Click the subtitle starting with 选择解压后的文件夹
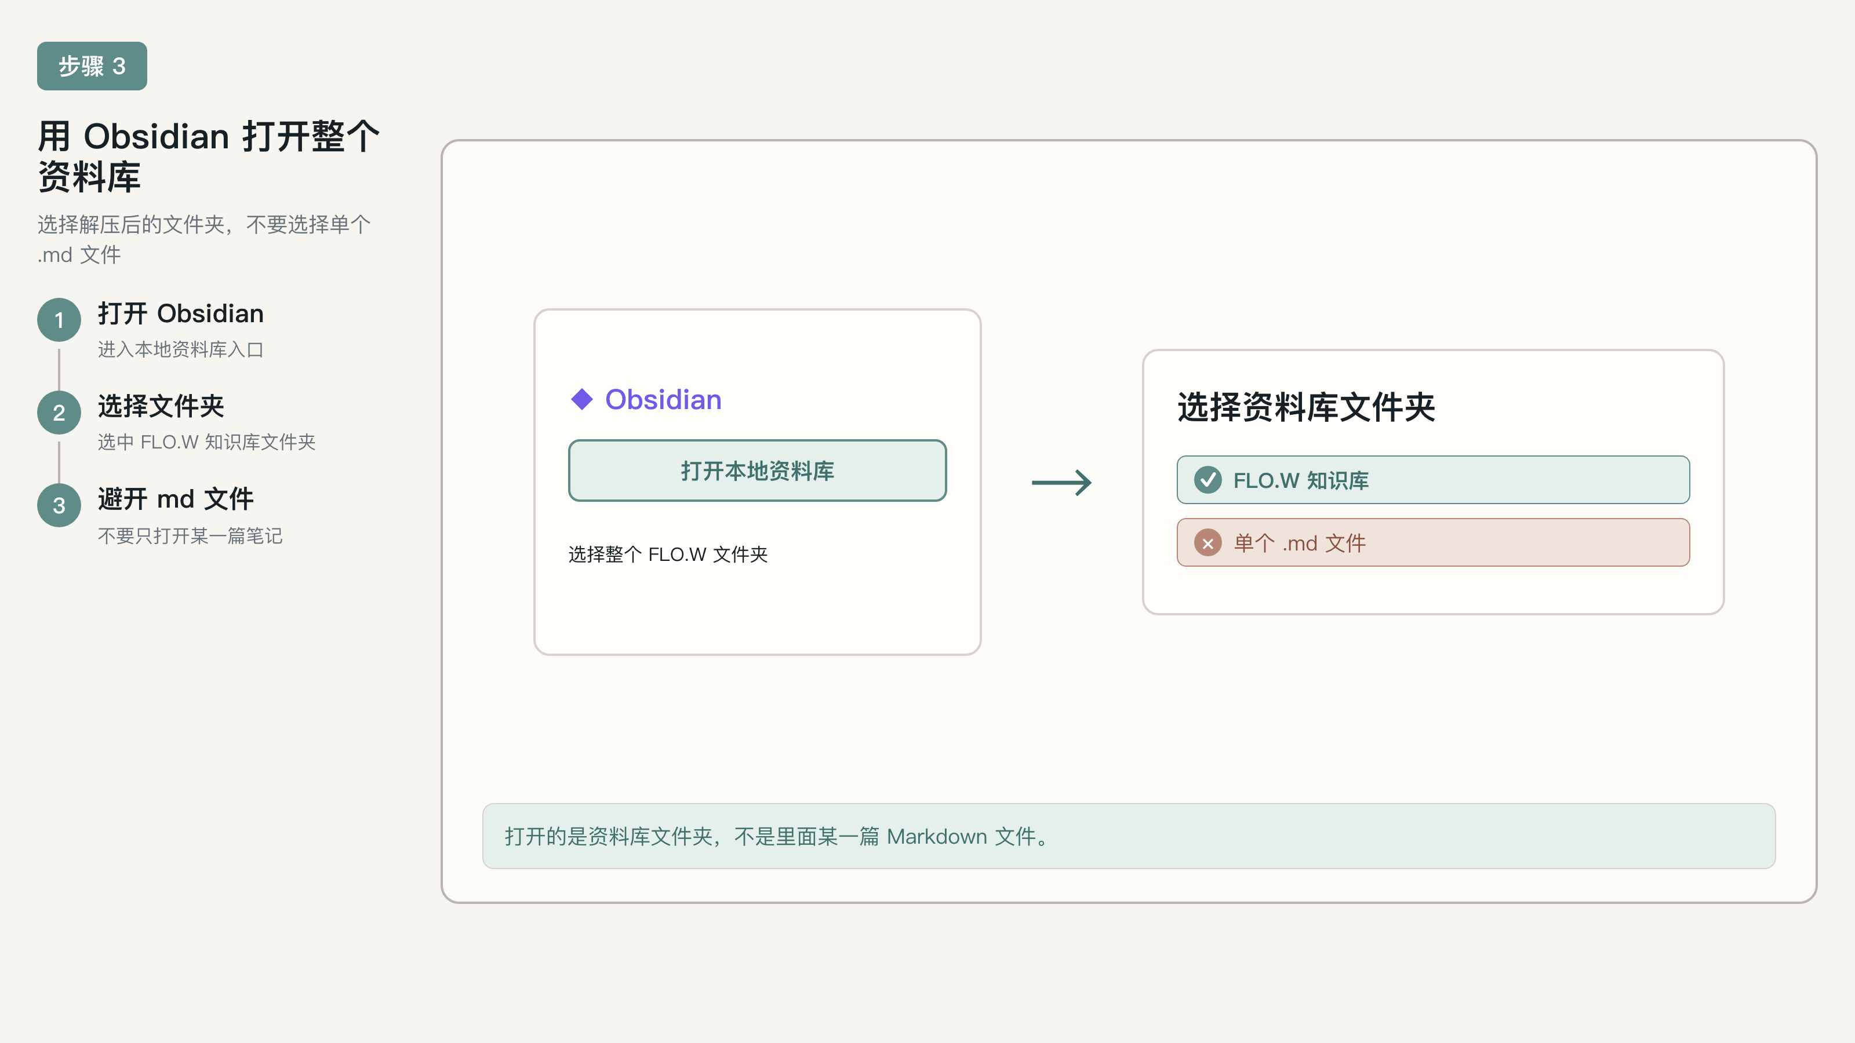Image resolution: width=1855 pixels, height=1043 pixels. click(205, 240)
